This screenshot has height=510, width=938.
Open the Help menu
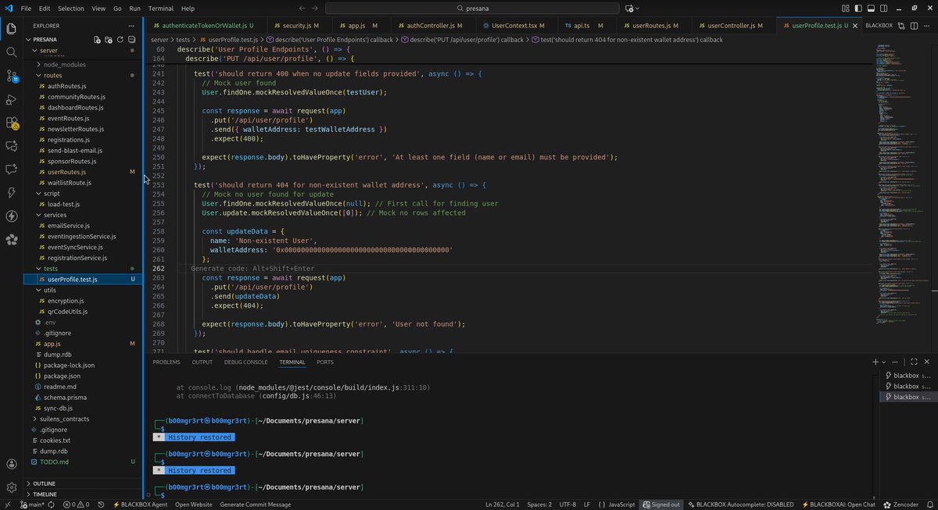[188, 8]
